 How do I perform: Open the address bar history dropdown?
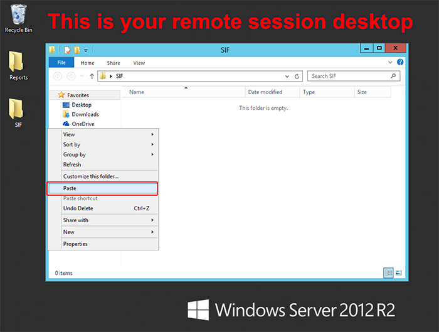288,77
